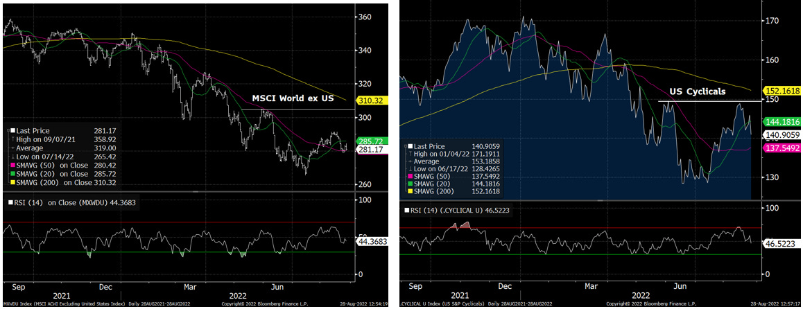Select legend value 128.4265
This screenshot has width=803, height=309.
click(x=486, y=169)
